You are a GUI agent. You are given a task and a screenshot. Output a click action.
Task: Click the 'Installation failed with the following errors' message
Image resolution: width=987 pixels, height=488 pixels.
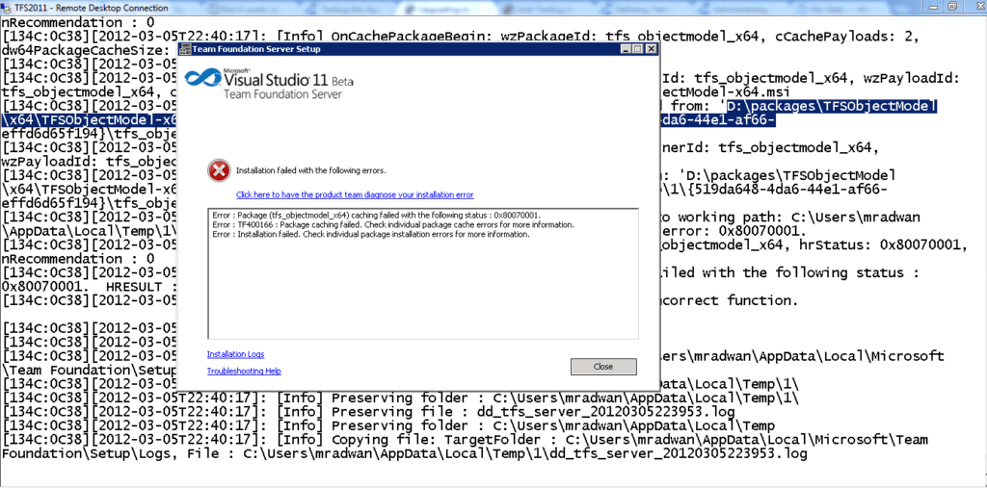click(x=310, y=170)
